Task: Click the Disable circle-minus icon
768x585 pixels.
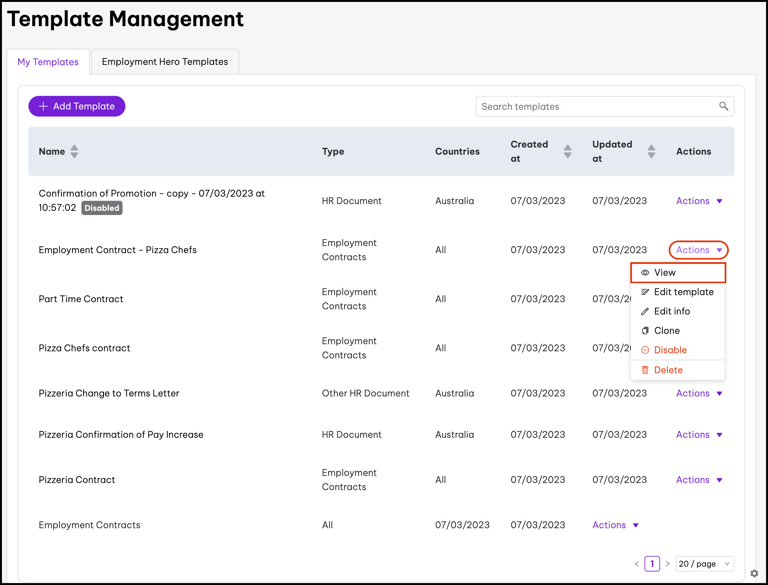Action: (x=645, y=350)
